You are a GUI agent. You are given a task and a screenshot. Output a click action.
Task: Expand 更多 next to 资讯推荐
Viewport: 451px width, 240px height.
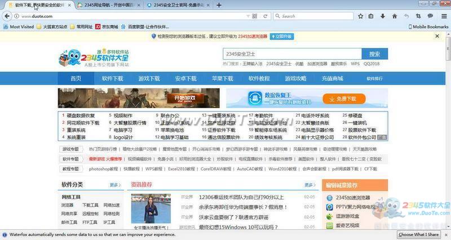click(x=310, y=185)
